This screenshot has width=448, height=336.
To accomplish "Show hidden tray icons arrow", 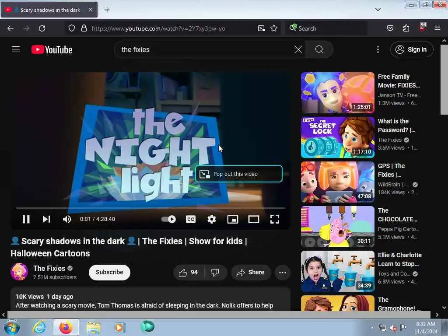I will point(372,328).
